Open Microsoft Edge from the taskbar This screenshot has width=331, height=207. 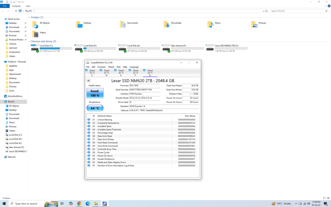[88, 203]
